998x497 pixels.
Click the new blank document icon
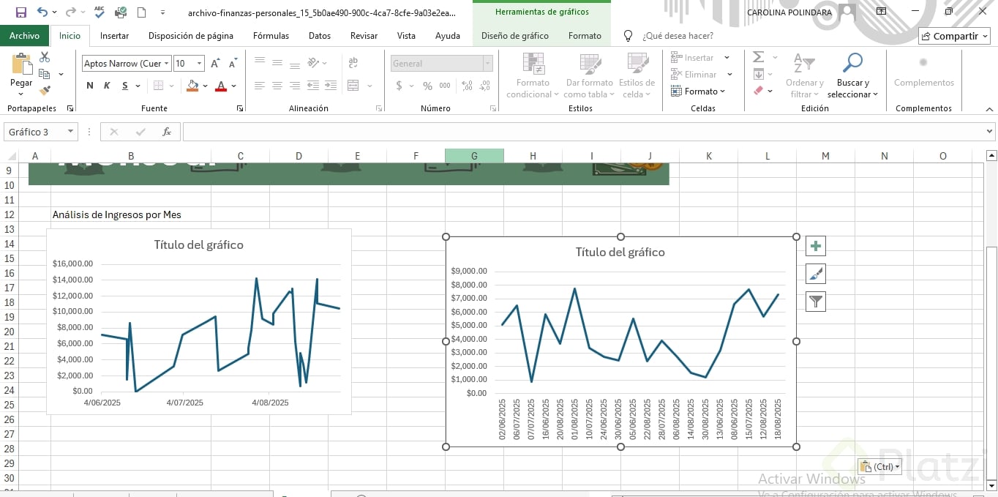tap(141, 12)
